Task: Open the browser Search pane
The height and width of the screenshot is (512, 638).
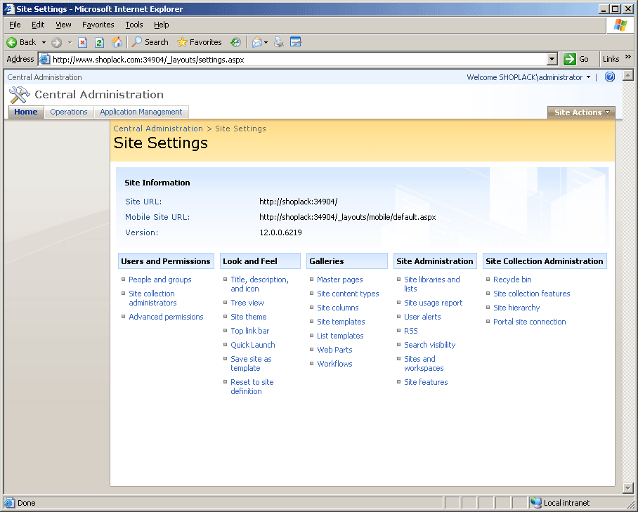Action: [150, 42]
